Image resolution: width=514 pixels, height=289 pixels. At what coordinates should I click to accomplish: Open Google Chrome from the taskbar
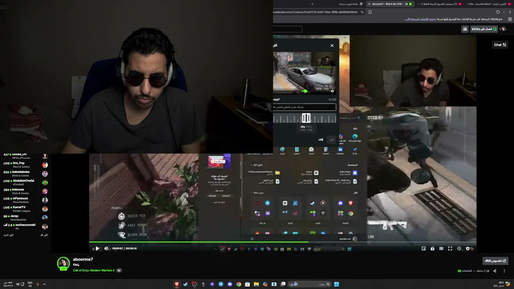click(239, 284)
